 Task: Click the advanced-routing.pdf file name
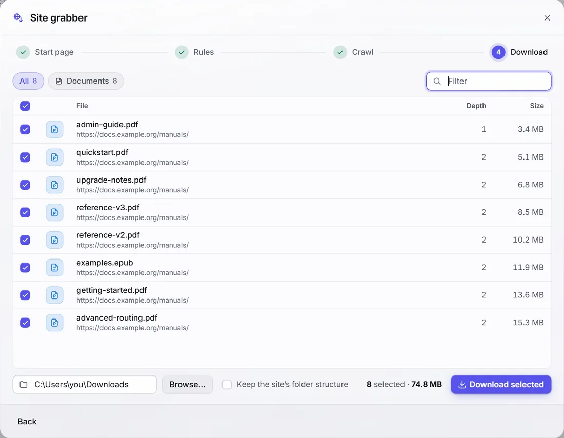(117, 318)
